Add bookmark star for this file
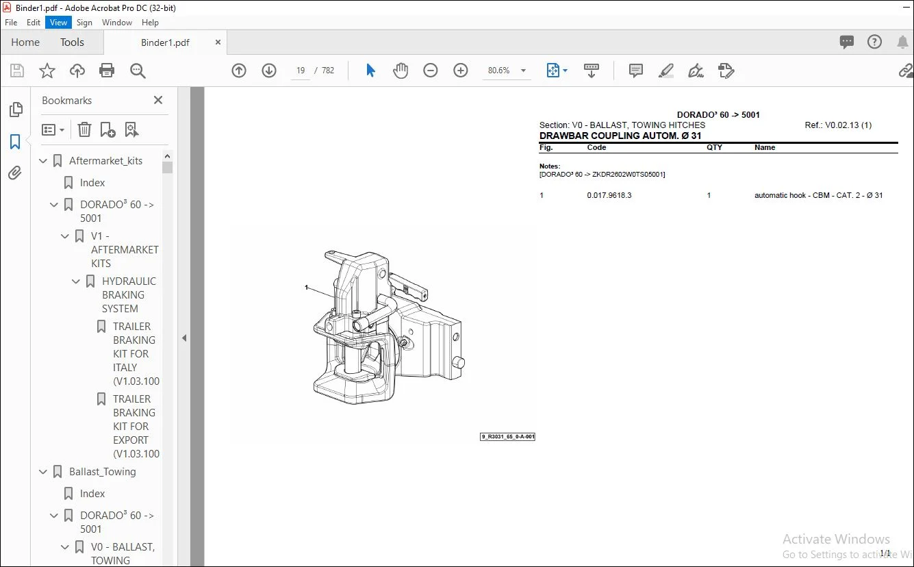The height and width of the screenshot is (567, 914). pyautogui.click(x=47, y=71)
